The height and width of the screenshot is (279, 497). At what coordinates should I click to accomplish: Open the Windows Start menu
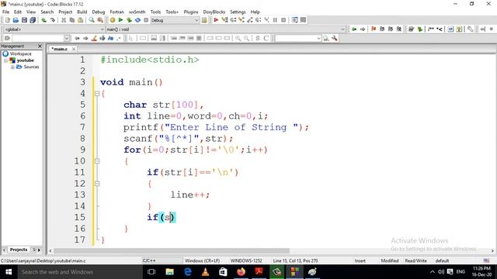point(9,272)
